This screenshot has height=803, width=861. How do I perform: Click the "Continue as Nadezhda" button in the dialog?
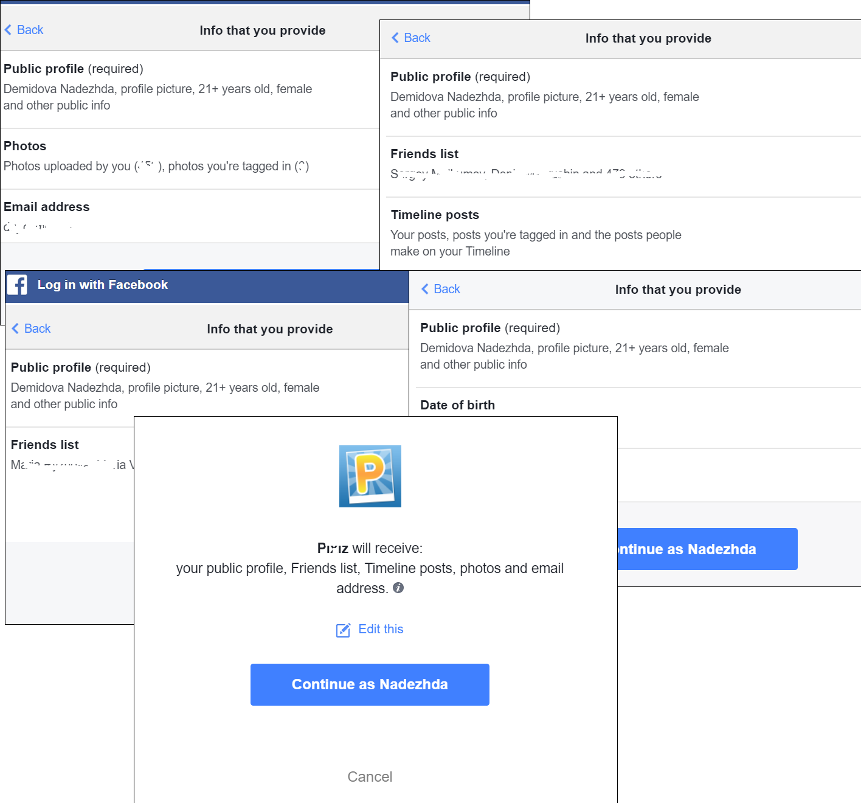click(x=370, y=684)
